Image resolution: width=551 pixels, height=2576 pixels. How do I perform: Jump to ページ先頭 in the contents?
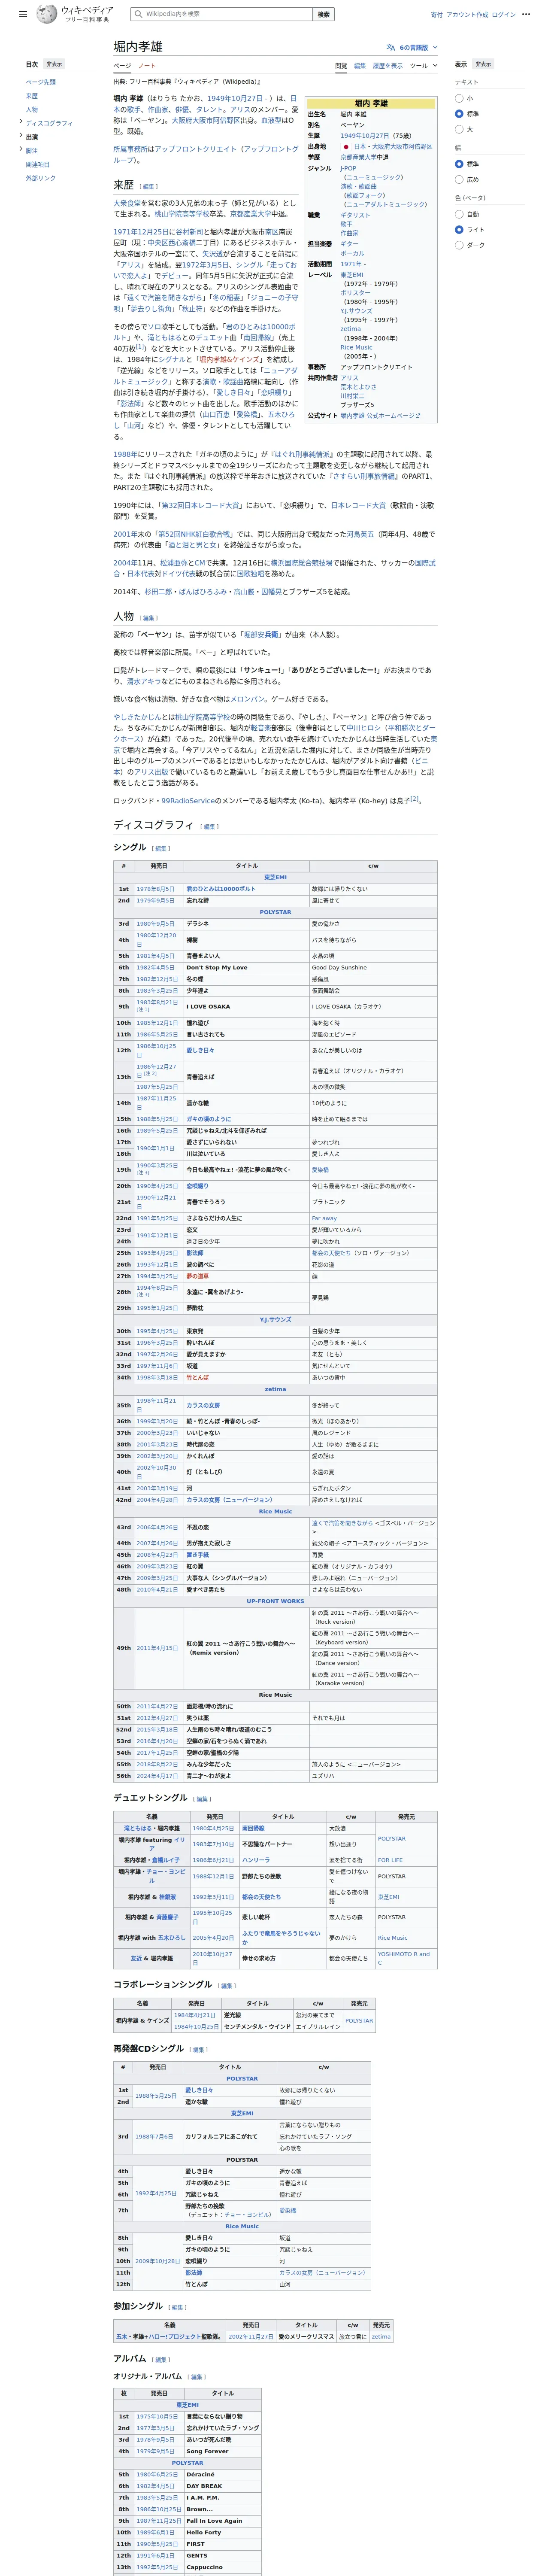[x=41, y=82]
